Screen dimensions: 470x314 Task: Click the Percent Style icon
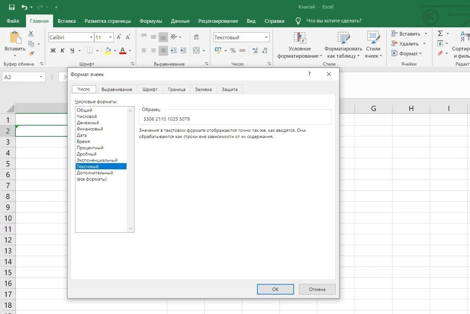pos(233,50)
